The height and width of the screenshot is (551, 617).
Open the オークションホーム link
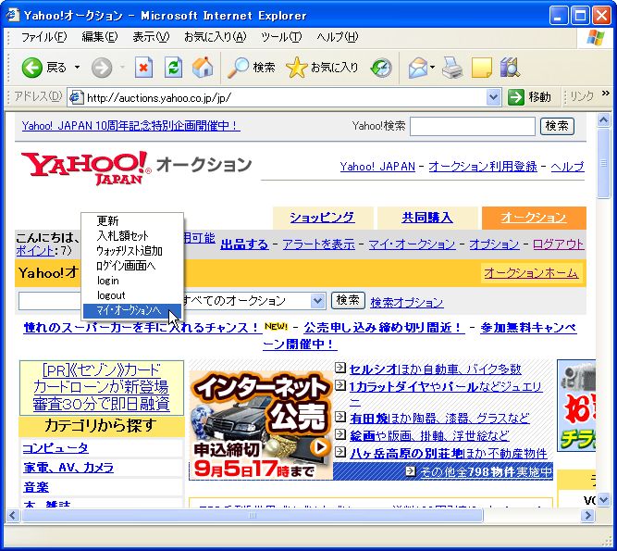point(531,273)
